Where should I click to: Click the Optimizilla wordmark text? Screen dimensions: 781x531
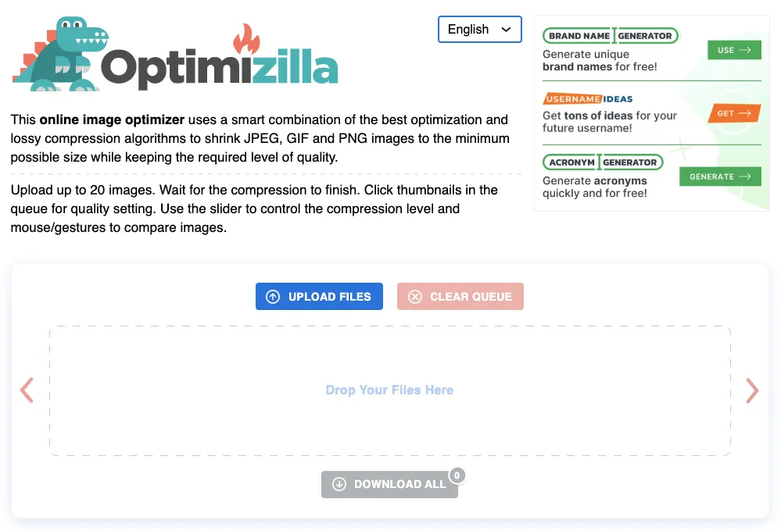(x=219, y=69)
